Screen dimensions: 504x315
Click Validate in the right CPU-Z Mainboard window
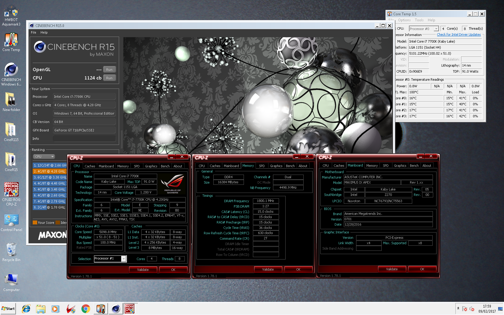click(x=392, y=269)
